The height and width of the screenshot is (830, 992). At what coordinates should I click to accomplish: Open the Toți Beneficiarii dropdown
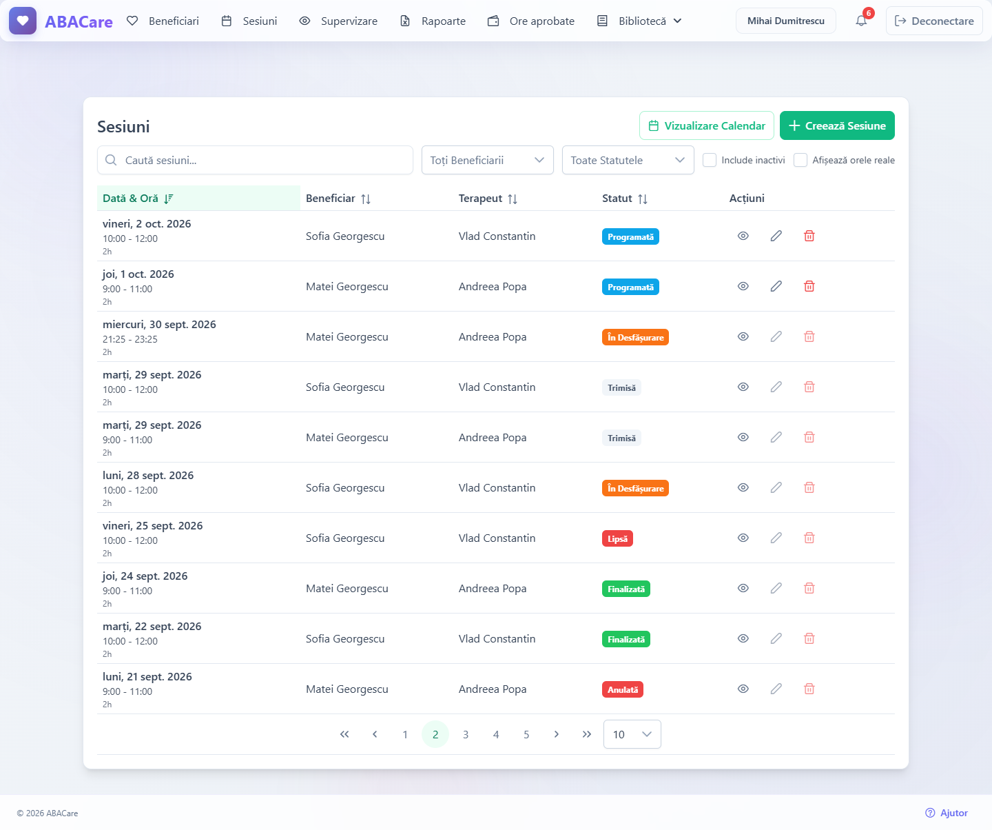[x=488, y=160]
